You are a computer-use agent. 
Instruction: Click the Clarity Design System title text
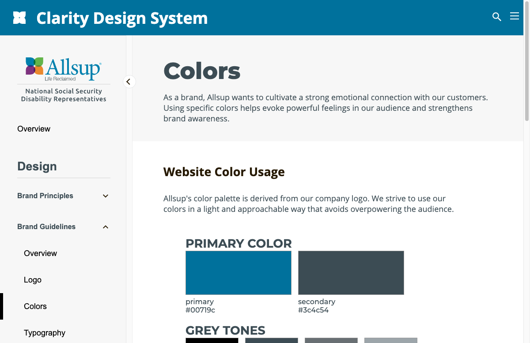tap(122, 18)
